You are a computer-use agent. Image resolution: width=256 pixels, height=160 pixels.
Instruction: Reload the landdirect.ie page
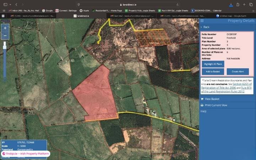177,5
